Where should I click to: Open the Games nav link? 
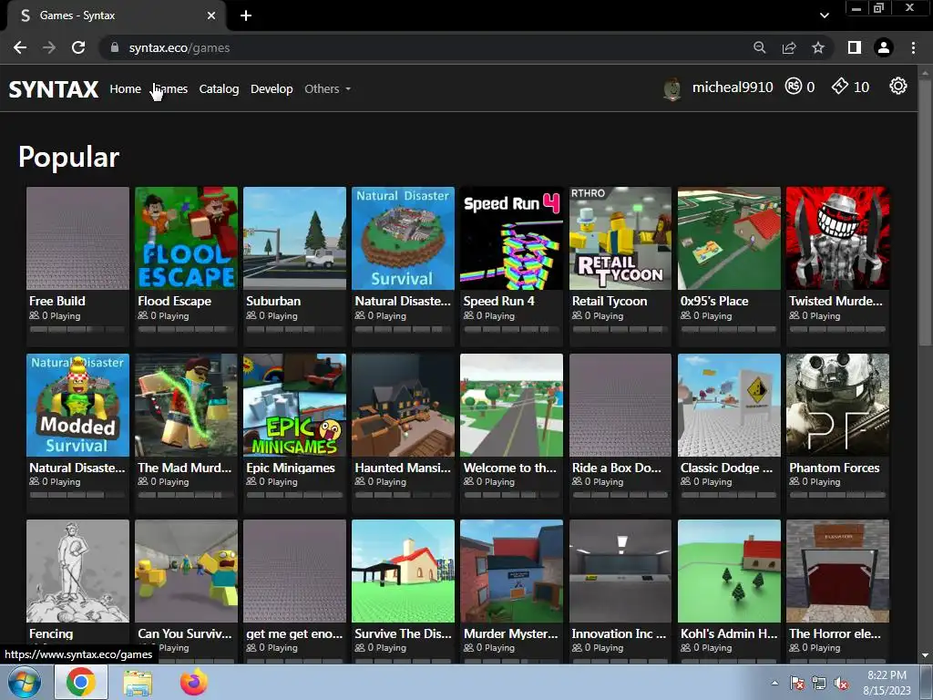click(170, 88)
